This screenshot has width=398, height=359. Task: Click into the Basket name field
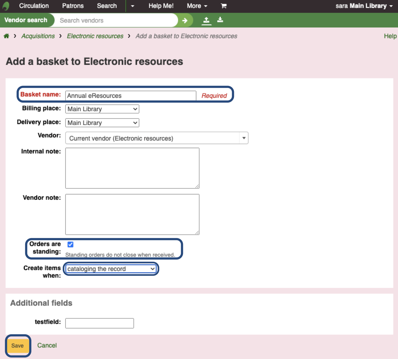(x=131, y=96)
